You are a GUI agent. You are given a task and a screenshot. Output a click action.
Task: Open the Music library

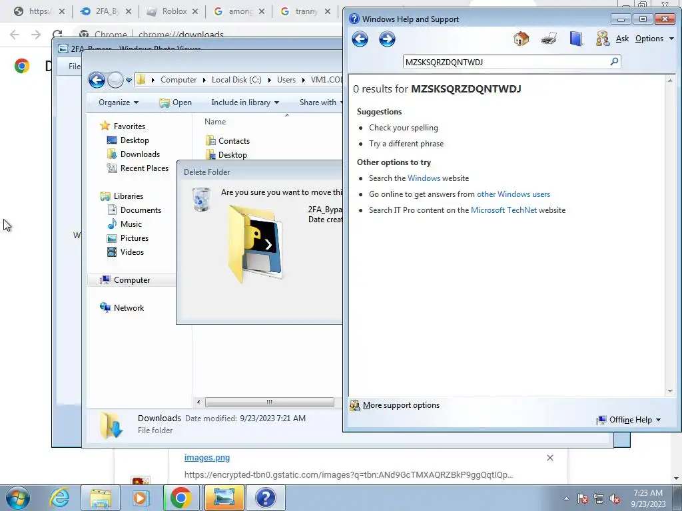(131, 224)
